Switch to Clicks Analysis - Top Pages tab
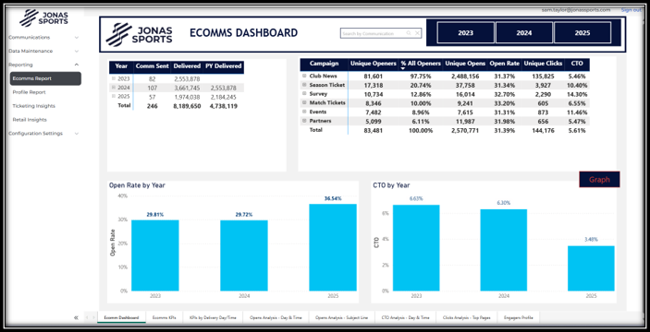This screenshot has height=332, width=650. pyautogui.click(x=467, y=317)
